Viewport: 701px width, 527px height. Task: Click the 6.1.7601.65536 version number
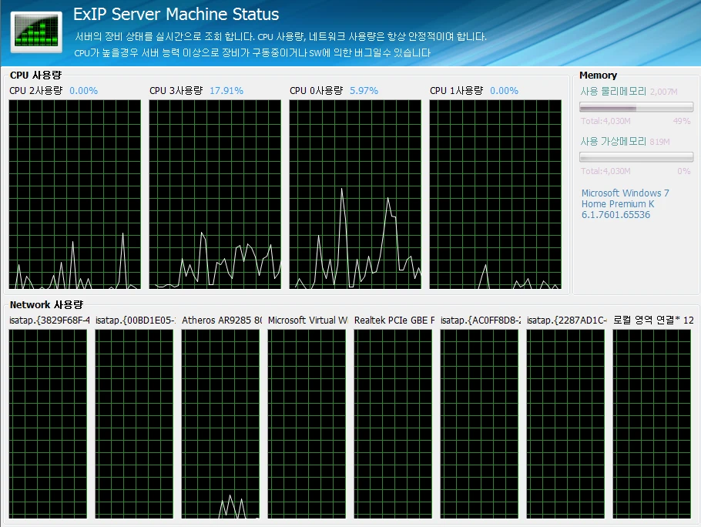[615, 215]
